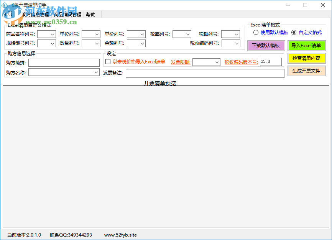Click the 生成开票文件 button
The height and width of the screenshot is (240, 332).
(x=306, y=71)
